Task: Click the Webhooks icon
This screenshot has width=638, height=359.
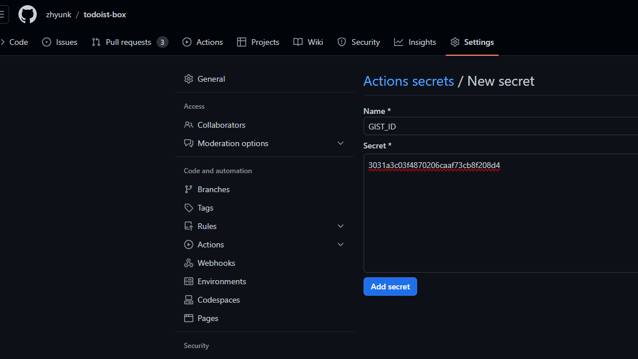Action: (188, 263)
